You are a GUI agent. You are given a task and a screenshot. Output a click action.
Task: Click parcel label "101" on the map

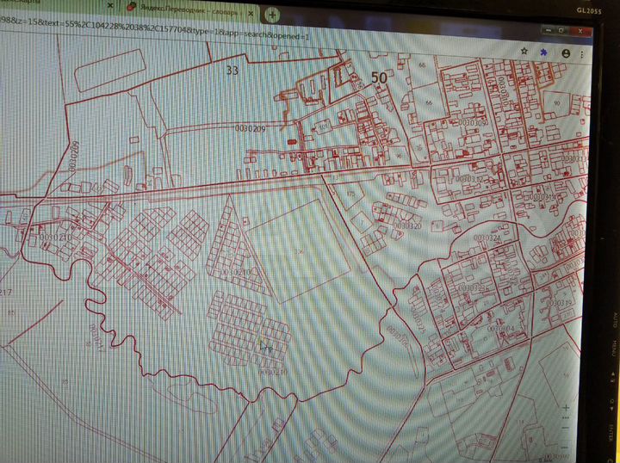324,127
